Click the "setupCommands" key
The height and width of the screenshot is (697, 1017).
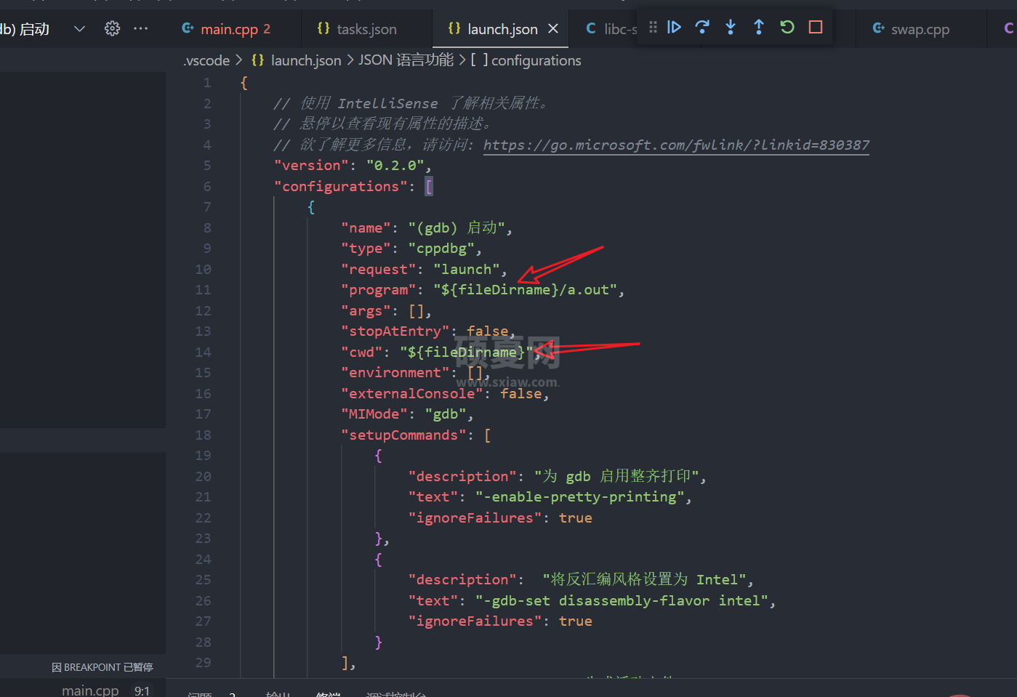[x=403, y=435]
